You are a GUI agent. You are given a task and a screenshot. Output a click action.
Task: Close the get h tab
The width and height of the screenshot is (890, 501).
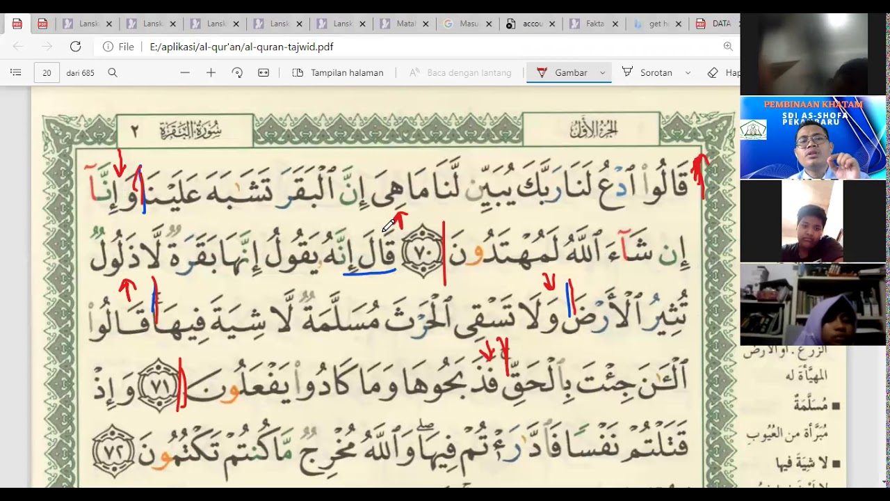tap(679, 24)
